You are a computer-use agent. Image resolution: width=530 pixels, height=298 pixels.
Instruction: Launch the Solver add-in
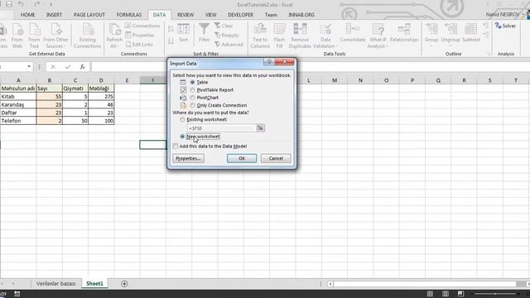(x=505, y=26)
